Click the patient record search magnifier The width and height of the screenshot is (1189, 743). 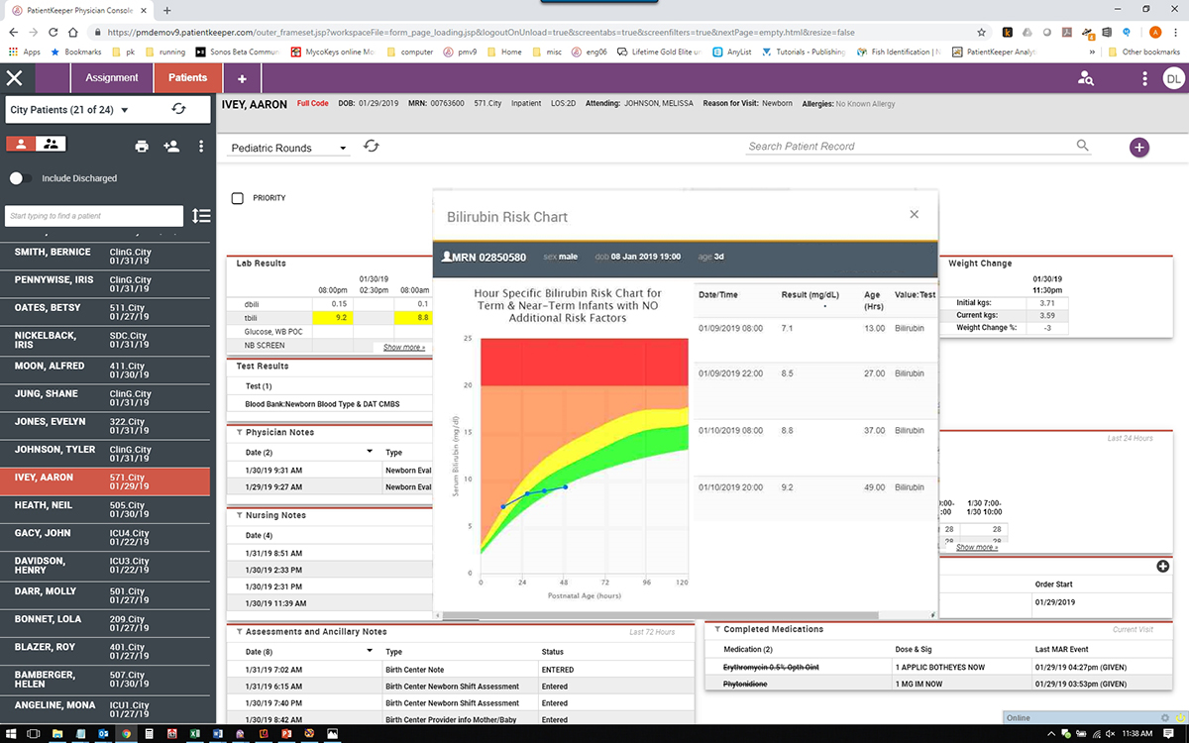pos(1082,146)
